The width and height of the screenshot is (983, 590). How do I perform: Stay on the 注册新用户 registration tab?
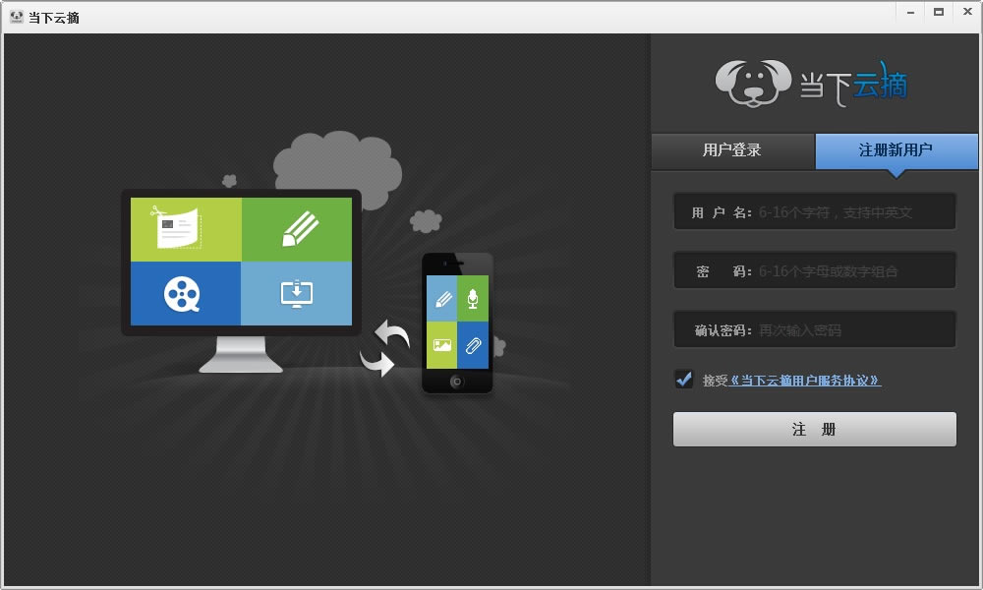(x=895, y=151)
